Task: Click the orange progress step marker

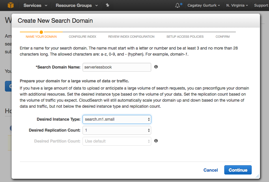Action: pos(41,32)
